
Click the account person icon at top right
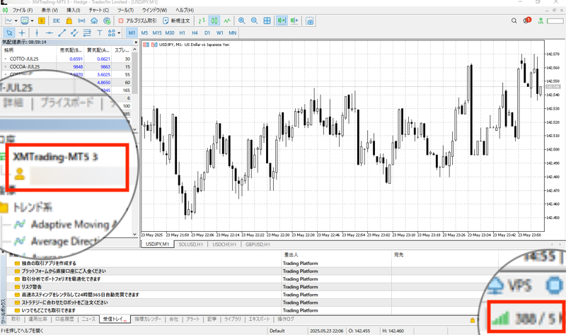coord(541,21)
